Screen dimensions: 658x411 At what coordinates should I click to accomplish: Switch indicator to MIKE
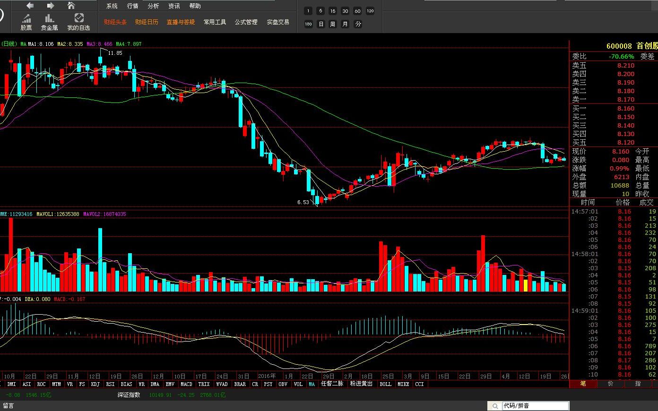[x=404, y=384]
